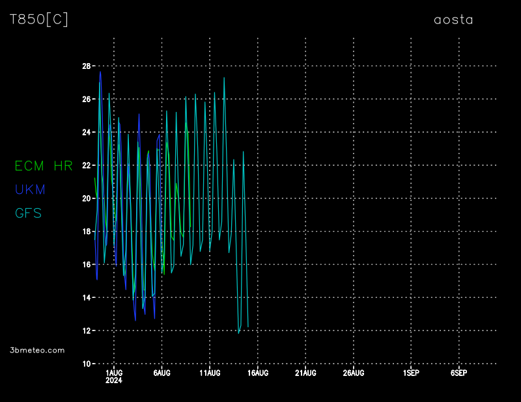
Task: Click the 11AUG date axis marker
Action: click(x=210, y=373)
